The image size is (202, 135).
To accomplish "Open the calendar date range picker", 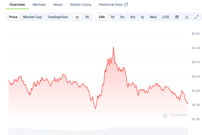I will click(177, 17).
